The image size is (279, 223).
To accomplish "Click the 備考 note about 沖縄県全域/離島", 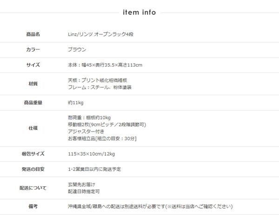I will [x=150, y=206].
